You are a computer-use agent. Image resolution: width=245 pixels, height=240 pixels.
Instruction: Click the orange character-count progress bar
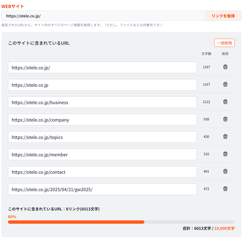click(x=76, y=222)
